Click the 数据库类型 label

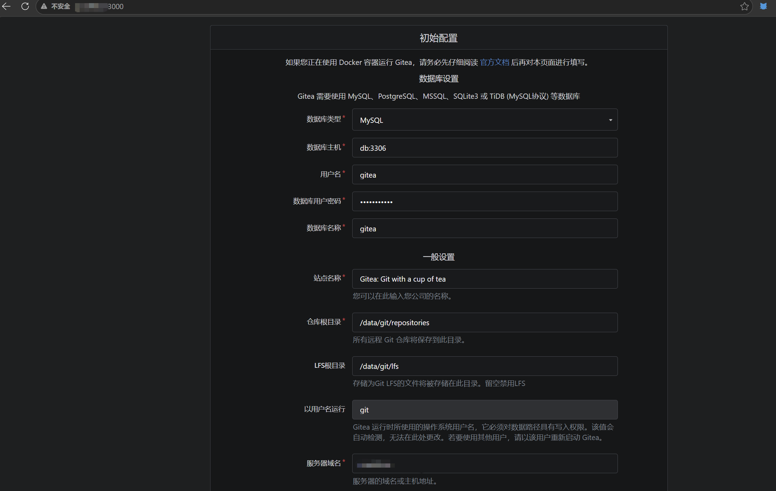pyautogui.click(x=324, y=119)
